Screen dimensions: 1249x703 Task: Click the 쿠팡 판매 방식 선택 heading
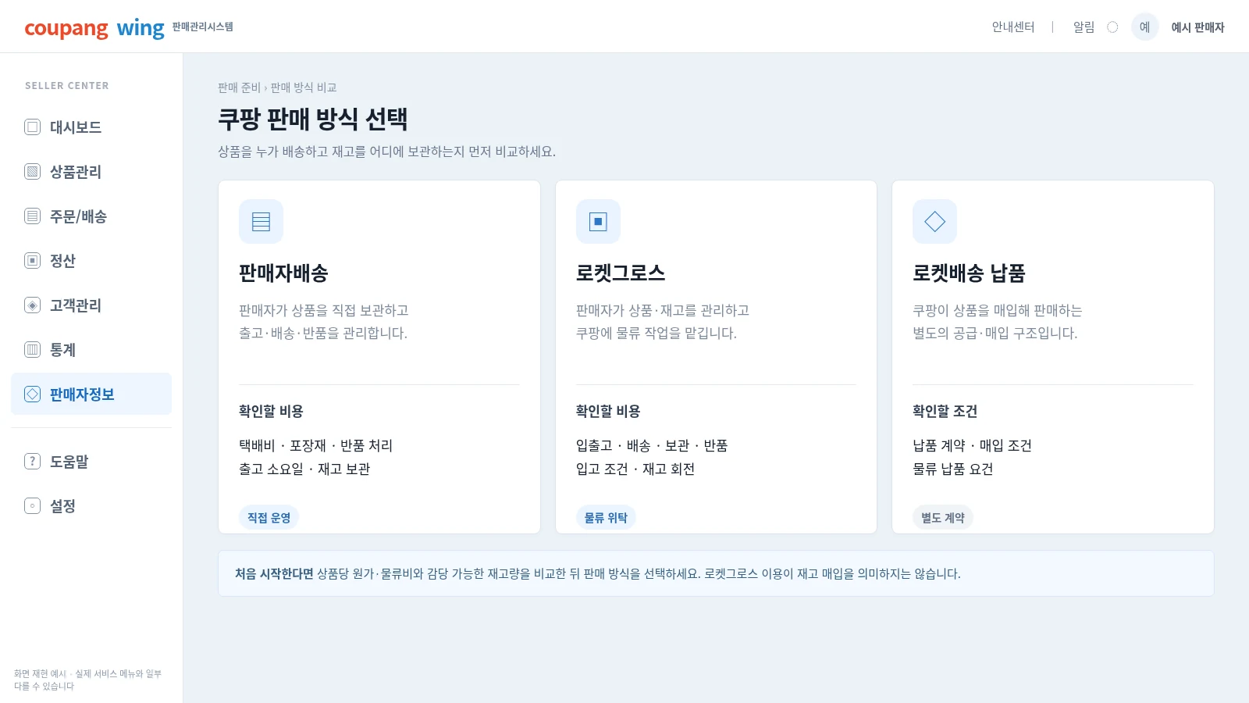[312, 119]
